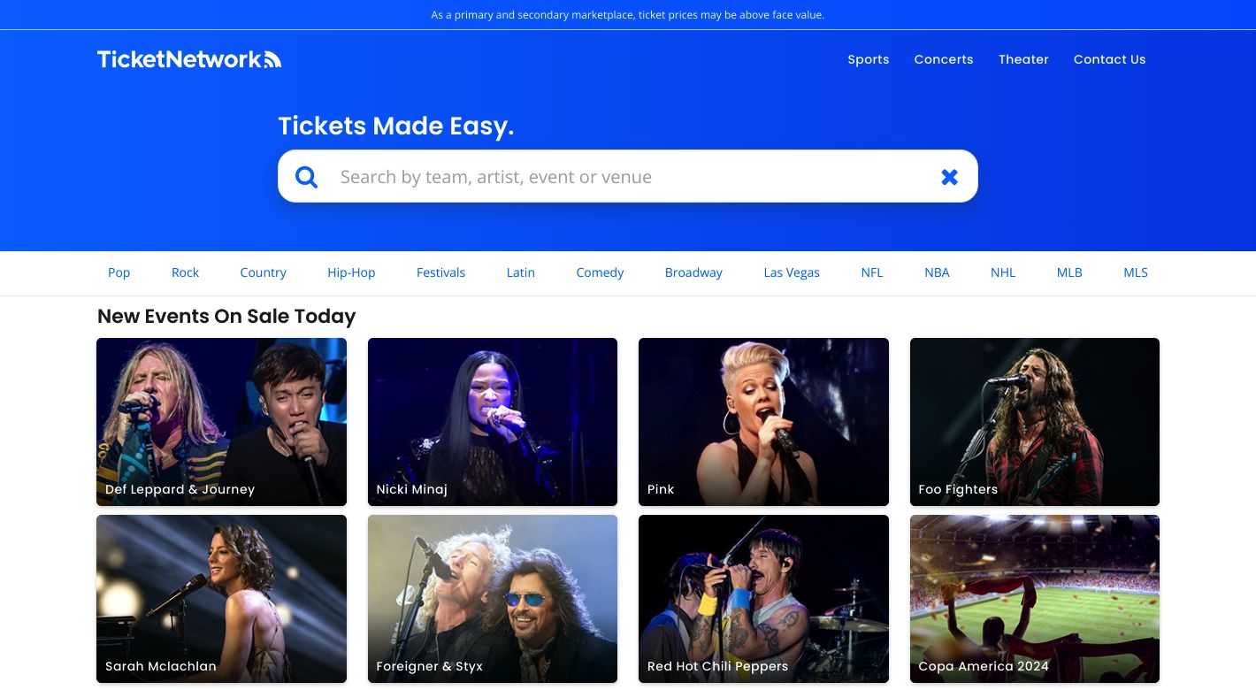Viewport: 1256px width, 690px height.
Task: Click the magnifying glass search icon
Action: 306,177
